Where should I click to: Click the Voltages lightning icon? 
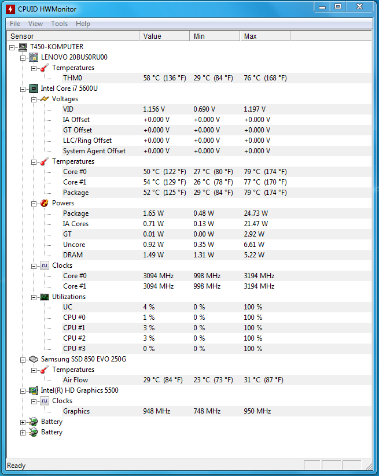pyautogui.click(x=45, y=99)
